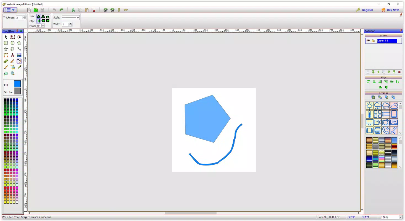Viewport: 405px width, 221px height.
Task: Choose the first Join style option
Action: (x=39, y=16)
